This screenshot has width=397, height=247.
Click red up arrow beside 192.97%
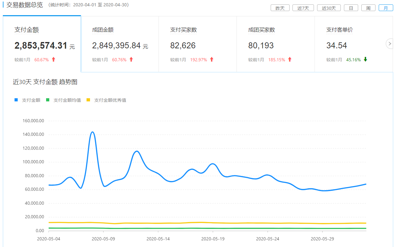212,59
